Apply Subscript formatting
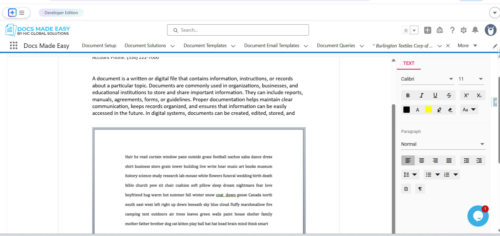This screenshot has width=500, height=236. [x=479, y=95]
